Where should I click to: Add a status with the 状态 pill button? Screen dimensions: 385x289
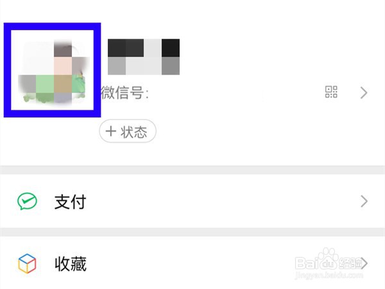coord(128,131)
